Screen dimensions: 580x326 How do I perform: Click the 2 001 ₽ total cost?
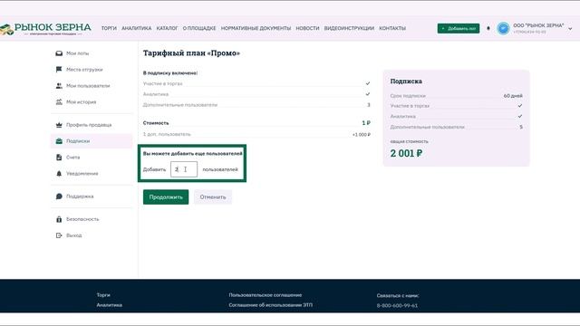tap(406, 153)
